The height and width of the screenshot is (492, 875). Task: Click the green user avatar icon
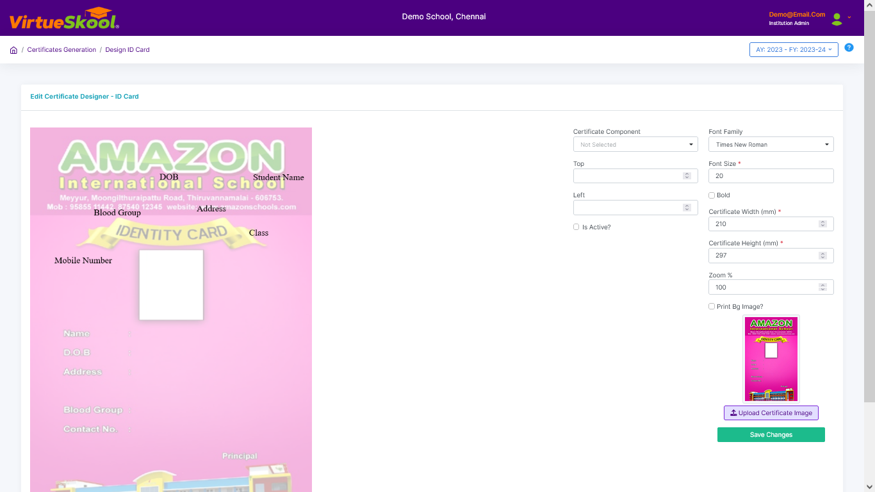(x=837, y=19)
